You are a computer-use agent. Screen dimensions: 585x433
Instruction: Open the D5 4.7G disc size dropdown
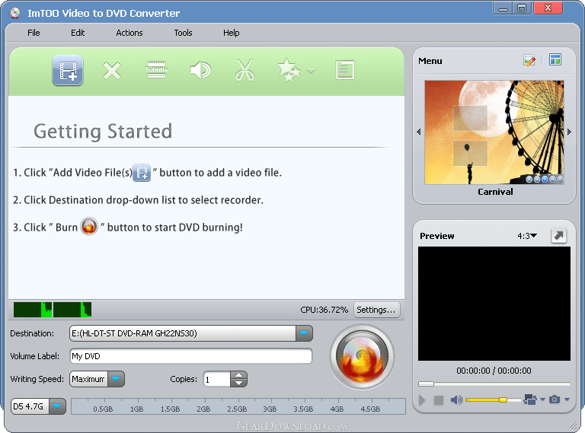point(56,406)
